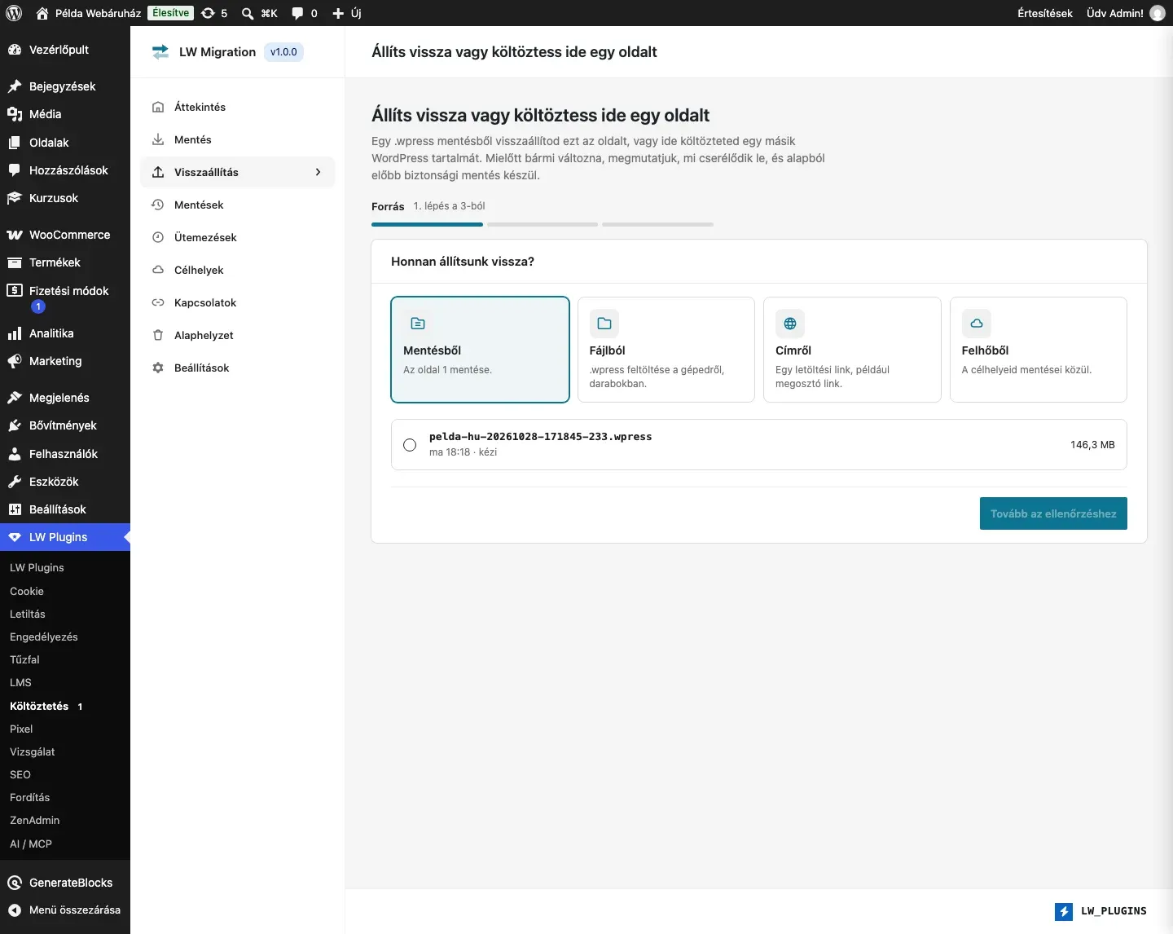Open WooCommerce menu in admin sidebar
The width and height of the screenshot is (1173, 934).
(65, 235)
